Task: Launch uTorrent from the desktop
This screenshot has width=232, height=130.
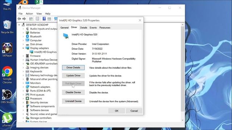Action: pyautogui.click(x=7, y=120)
